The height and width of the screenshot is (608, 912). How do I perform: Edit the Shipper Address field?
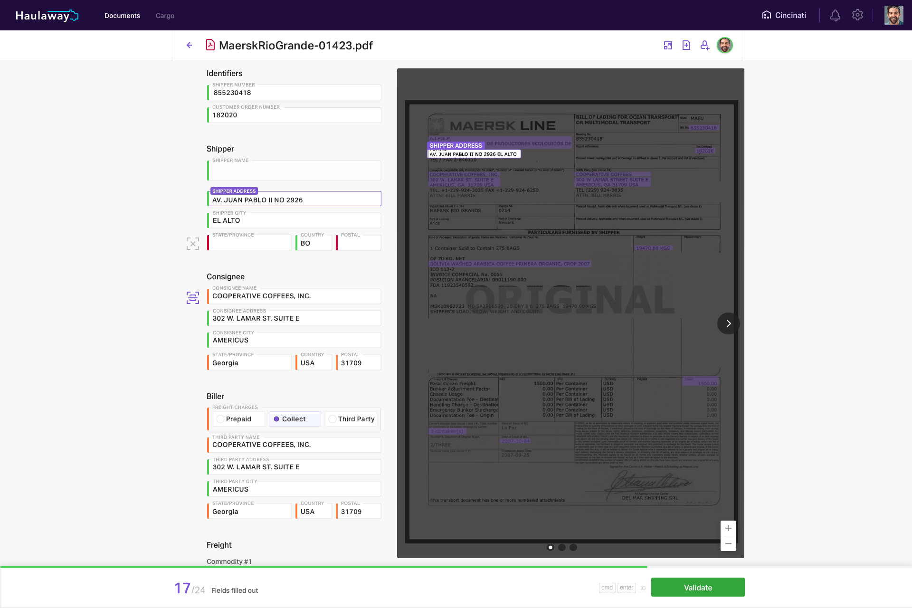coord(294,199)
